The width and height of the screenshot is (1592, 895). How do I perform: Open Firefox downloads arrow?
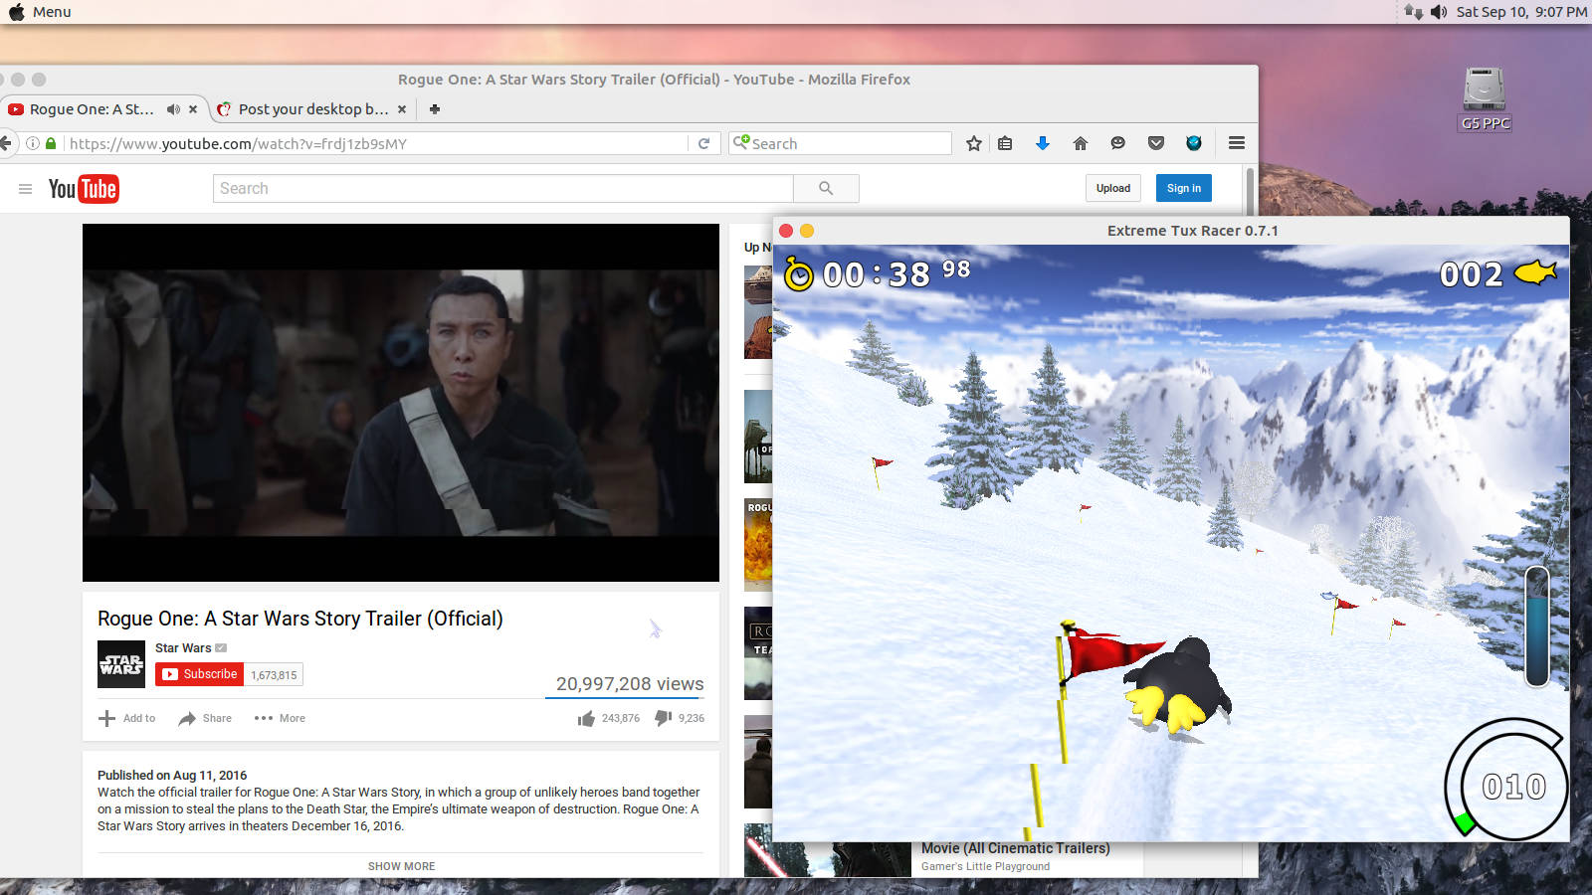click(x=1043, y=143)
